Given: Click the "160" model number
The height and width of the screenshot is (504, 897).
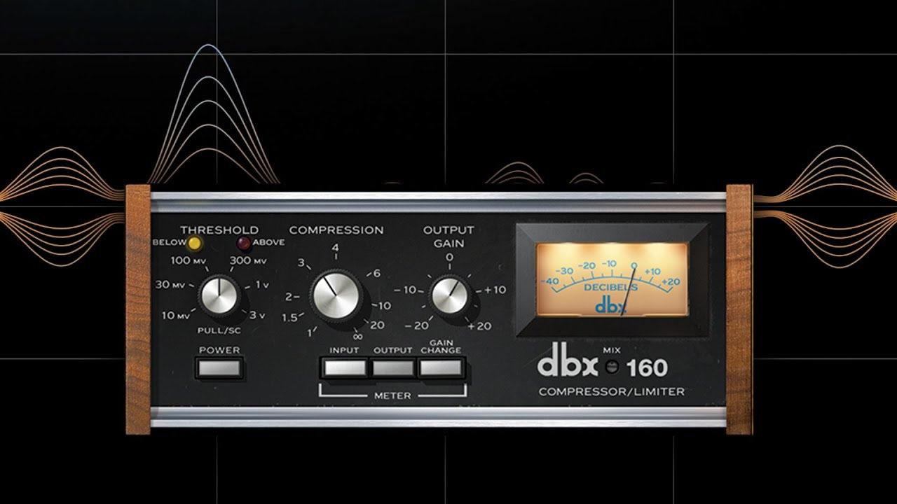Looking at the screenshot, I should 647,368.
